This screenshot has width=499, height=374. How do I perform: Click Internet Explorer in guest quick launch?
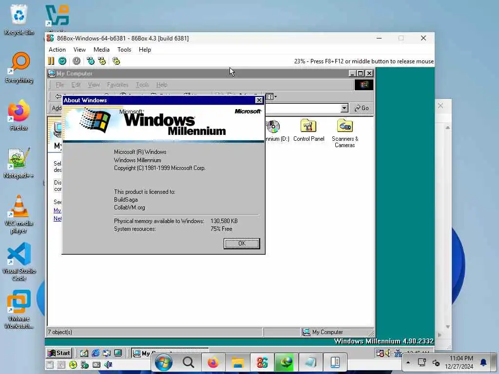pyautogui.click(x=96, y=353)
